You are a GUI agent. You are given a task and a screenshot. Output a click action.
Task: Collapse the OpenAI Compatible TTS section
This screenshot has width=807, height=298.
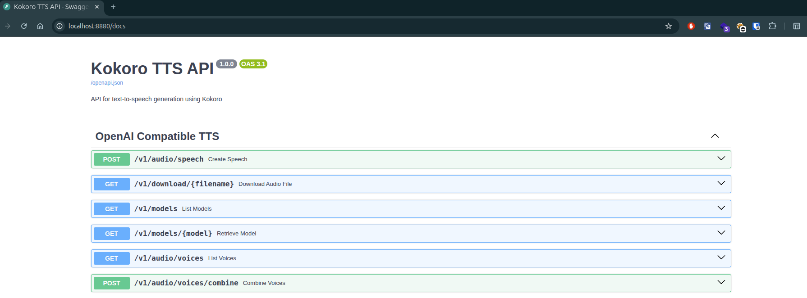715,136
